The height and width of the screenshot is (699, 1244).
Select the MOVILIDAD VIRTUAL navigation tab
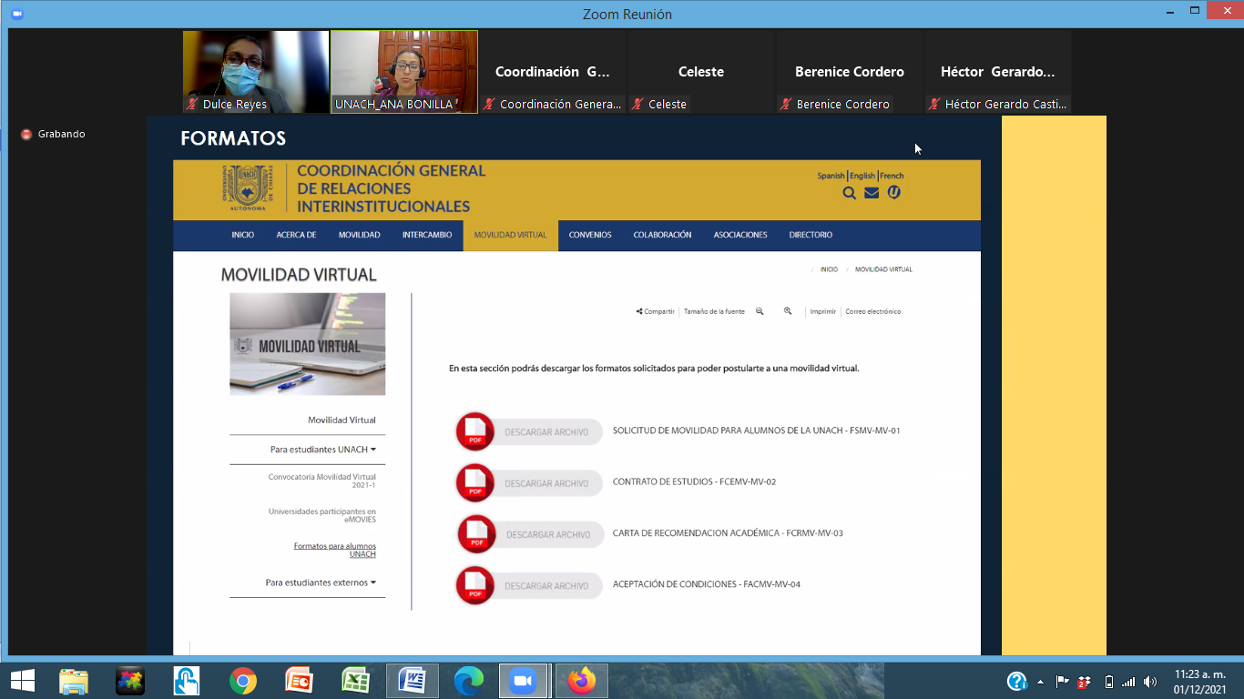click(x=511, y=235)
